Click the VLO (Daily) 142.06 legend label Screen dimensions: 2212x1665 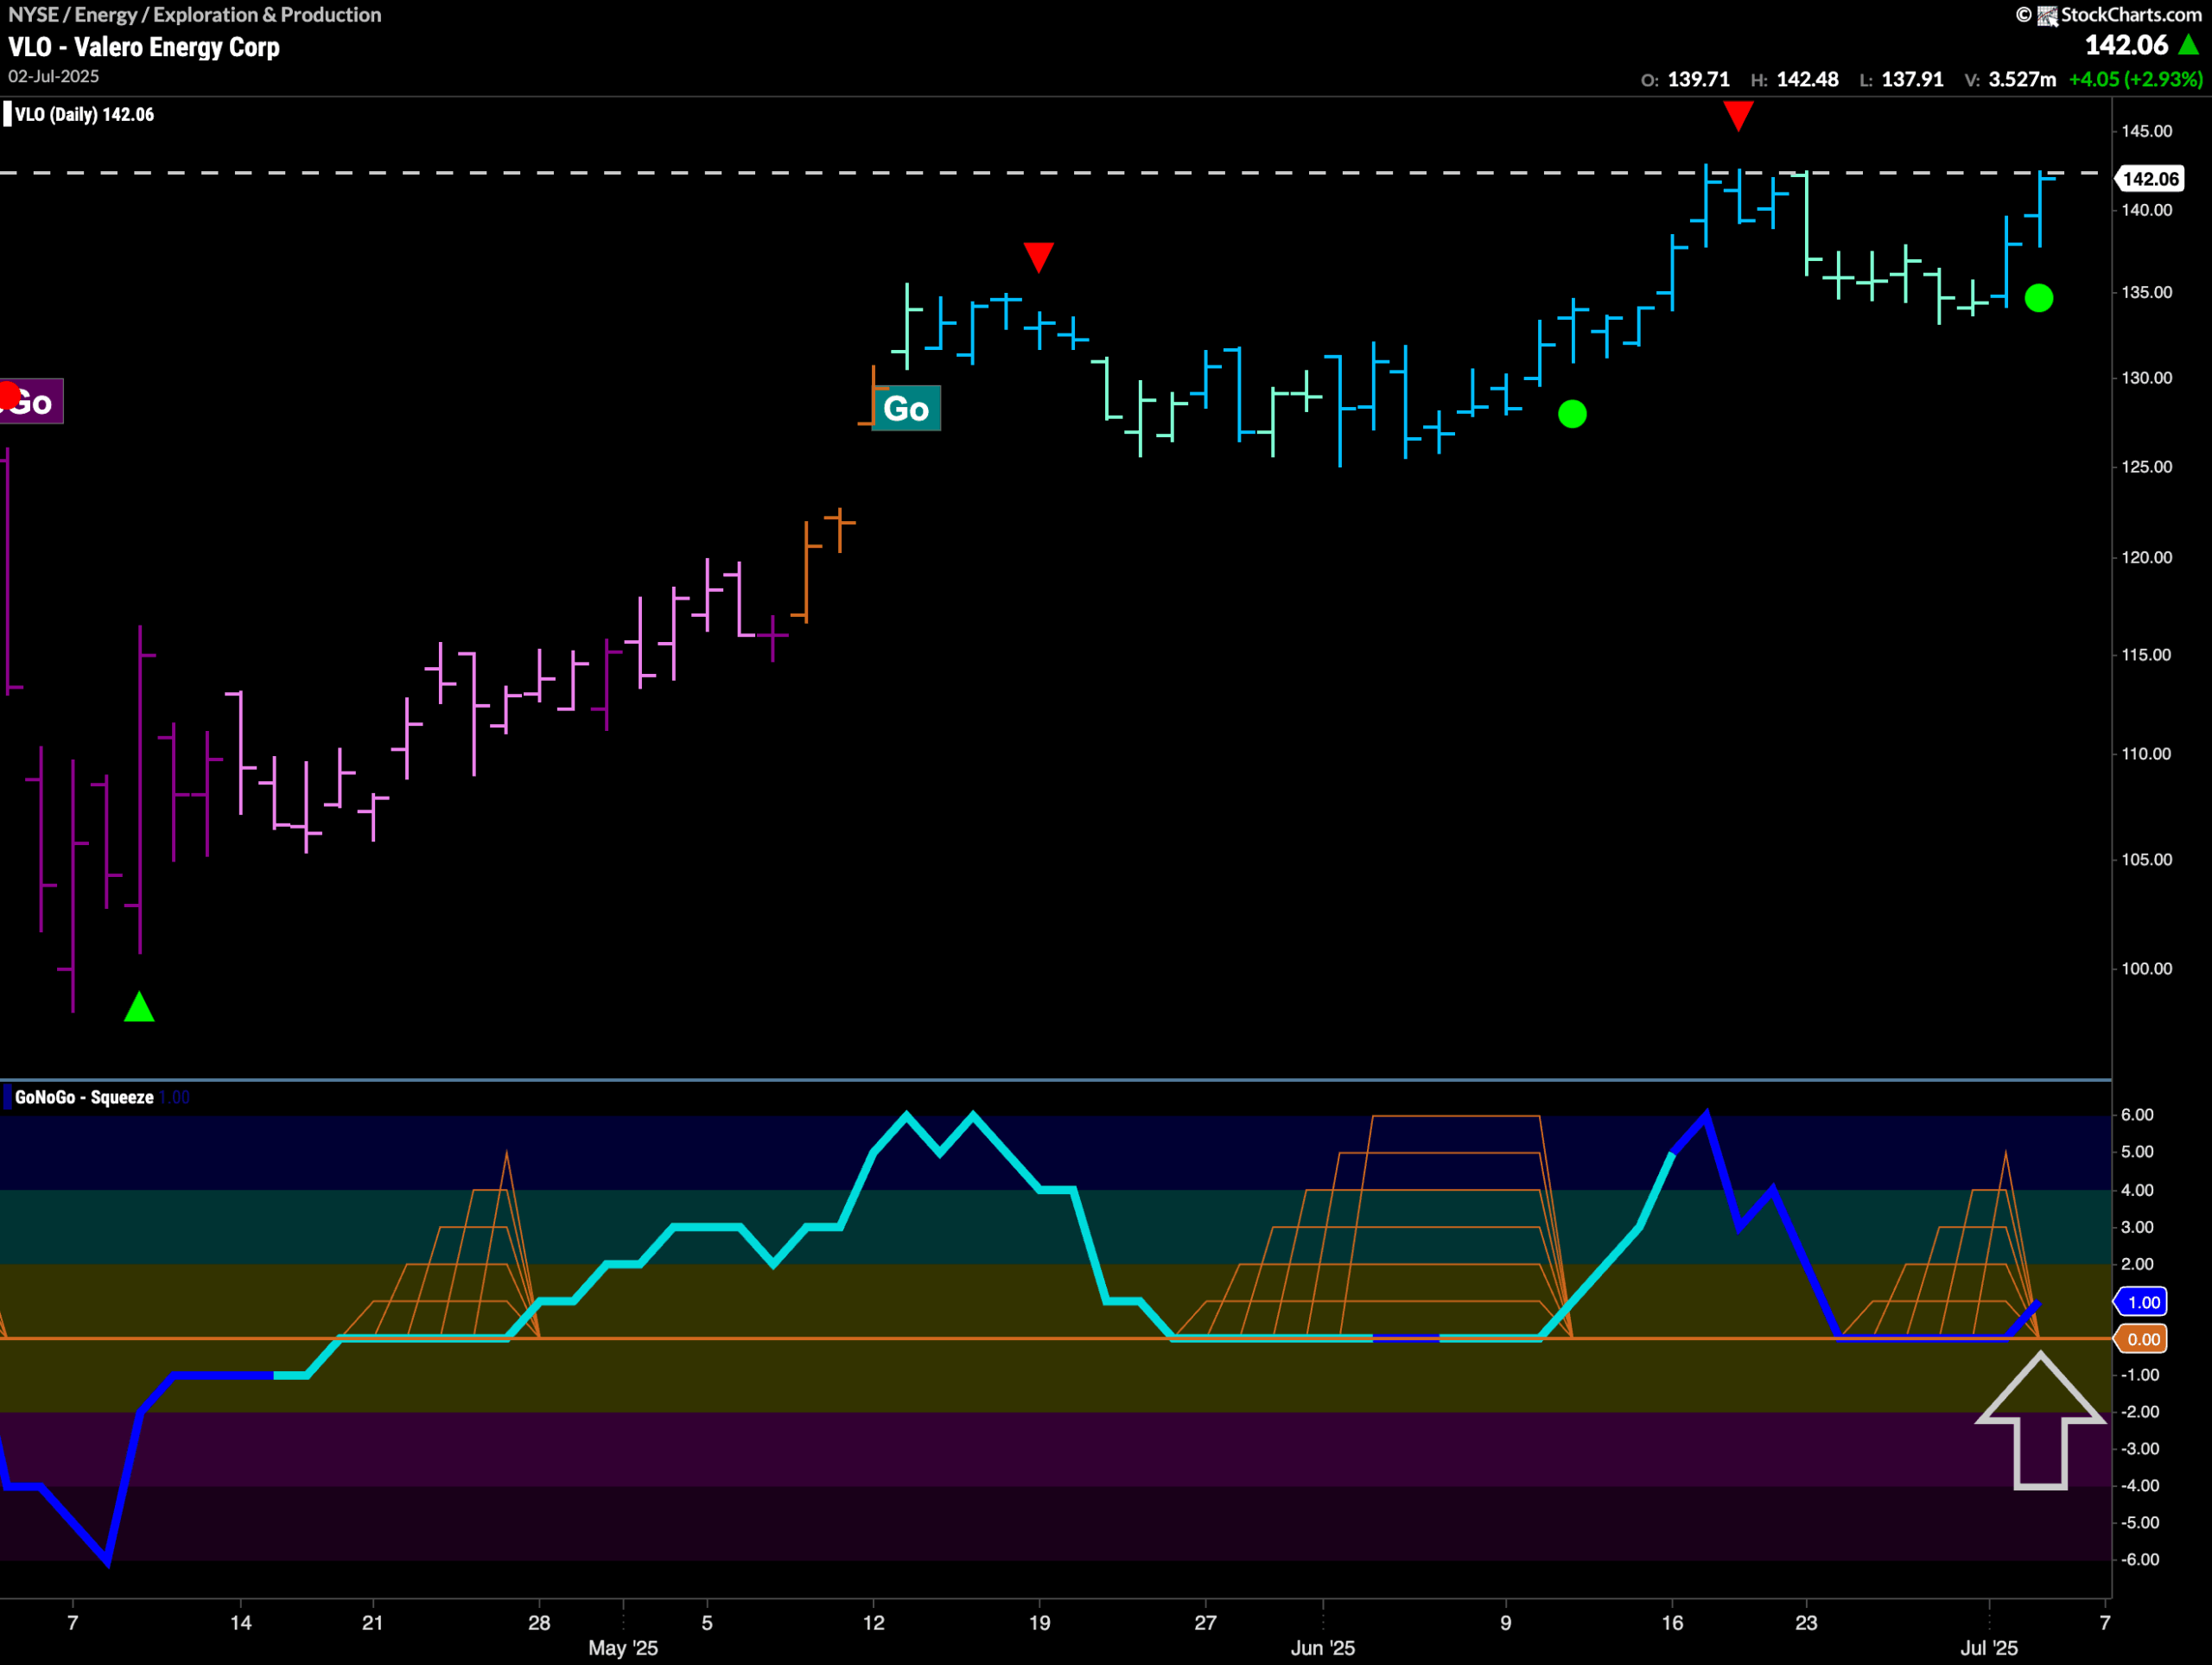pos(85,114)
